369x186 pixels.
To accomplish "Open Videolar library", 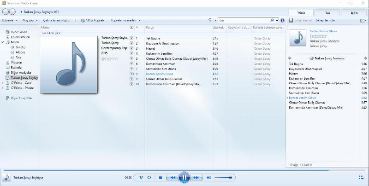I will coord(16,63).
